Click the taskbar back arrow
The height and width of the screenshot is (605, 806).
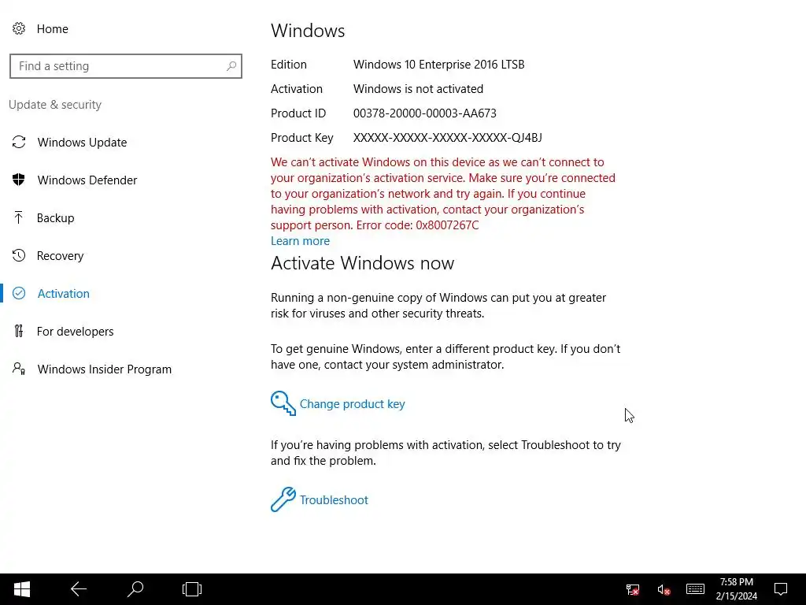(79, 589)
